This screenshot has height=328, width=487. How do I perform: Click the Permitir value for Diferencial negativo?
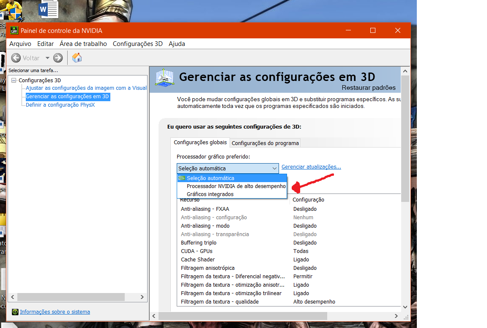click(303, 276)
